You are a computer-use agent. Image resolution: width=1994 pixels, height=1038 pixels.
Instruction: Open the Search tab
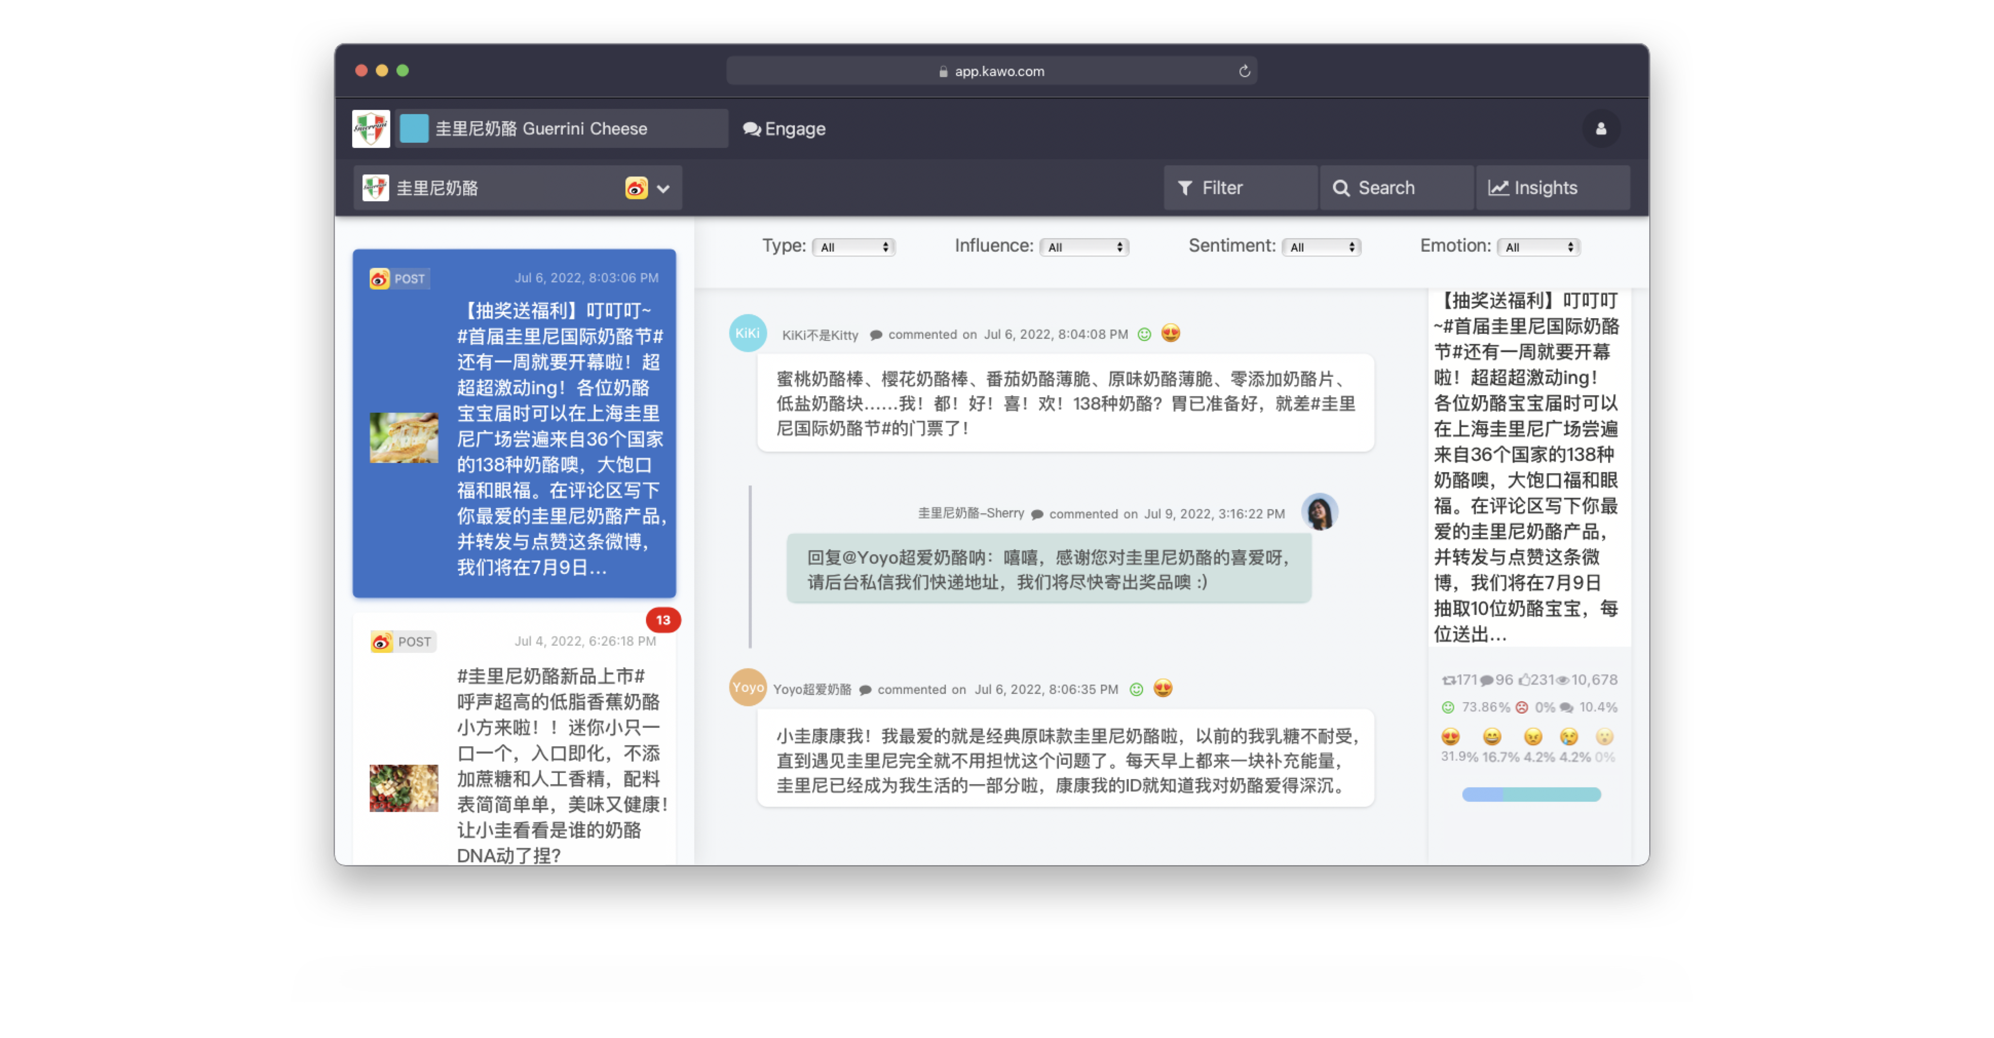point(1397,188)
